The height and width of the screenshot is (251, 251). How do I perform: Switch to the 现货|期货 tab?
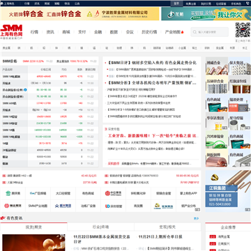point(33,227)
